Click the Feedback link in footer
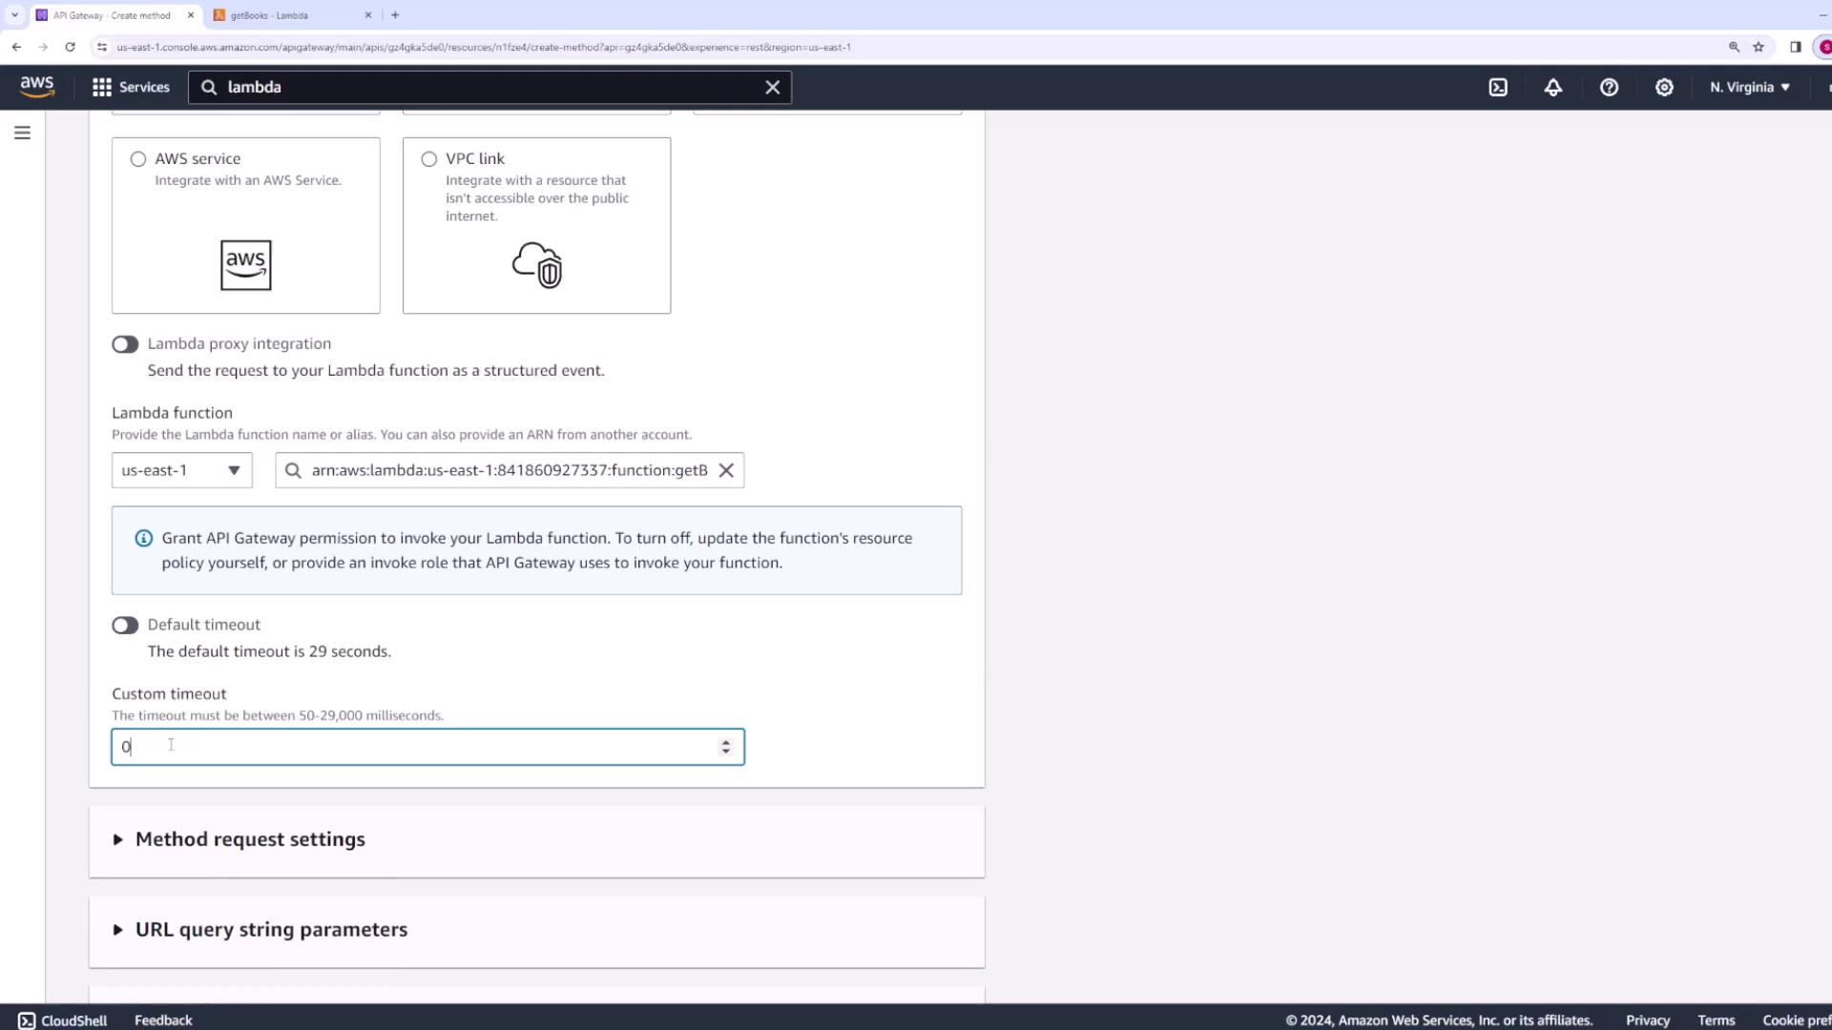The width and height of the screenshot is (1832, 1030). [163, 1020]
